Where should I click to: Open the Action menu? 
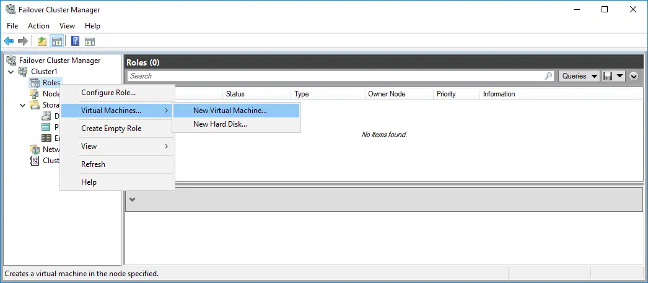click(x=38, y=26)
